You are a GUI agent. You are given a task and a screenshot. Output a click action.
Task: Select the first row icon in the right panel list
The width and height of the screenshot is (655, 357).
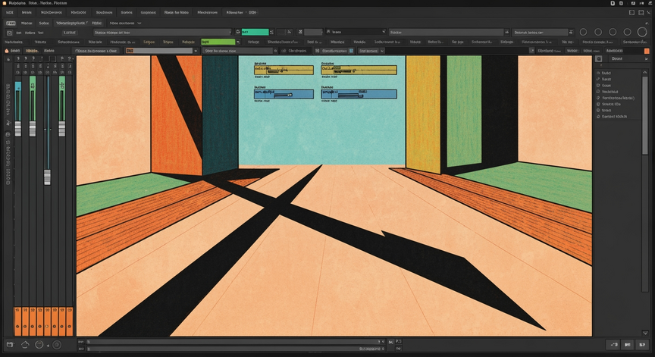coord(598,73)
